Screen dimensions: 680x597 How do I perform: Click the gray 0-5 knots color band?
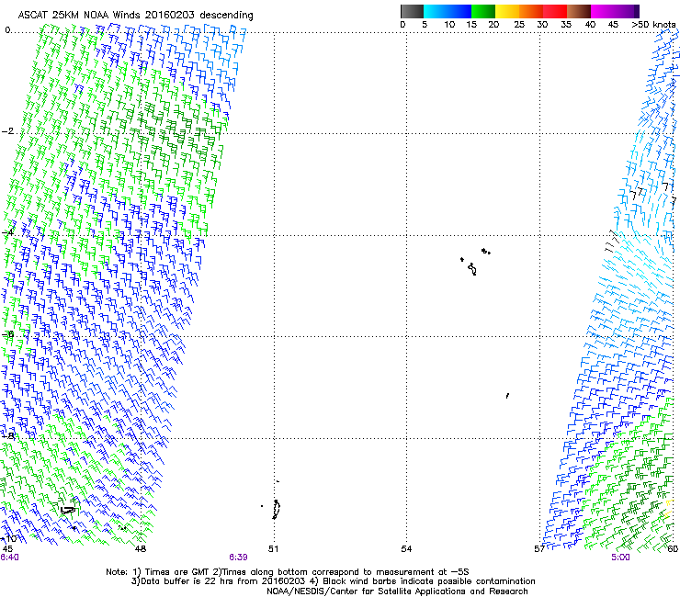pos(412,11)
